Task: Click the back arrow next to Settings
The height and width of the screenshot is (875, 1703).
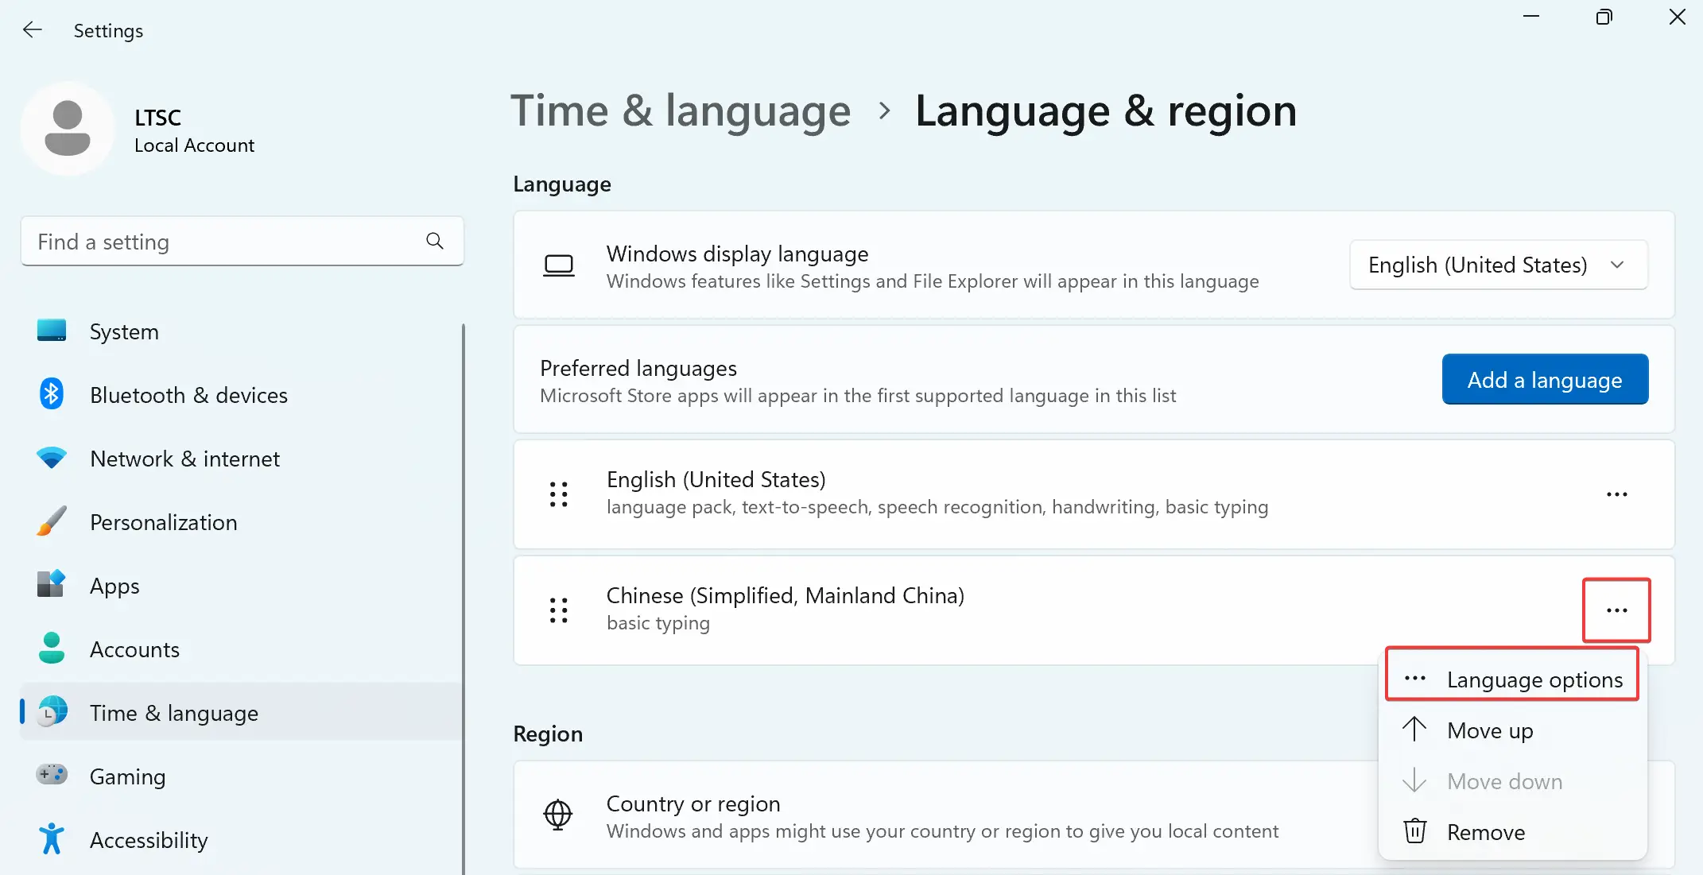Action: [x=32, y=29]
